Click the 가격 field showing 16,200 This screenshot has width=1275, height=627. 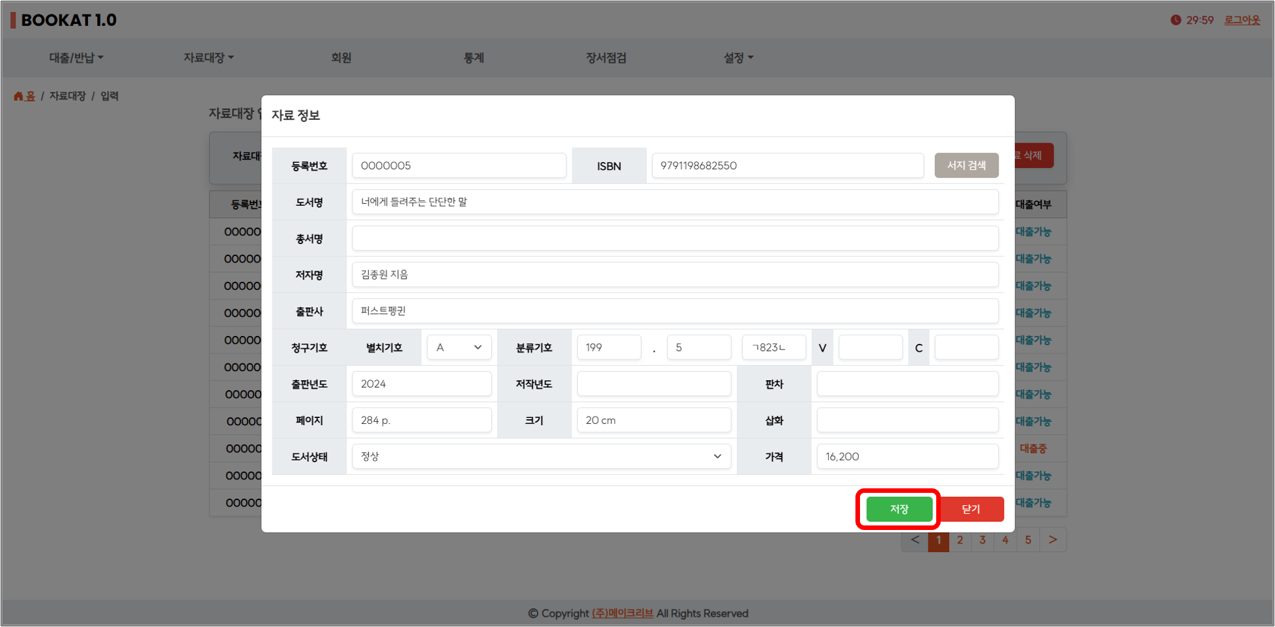pyautogui.click(x=907, y=456)
